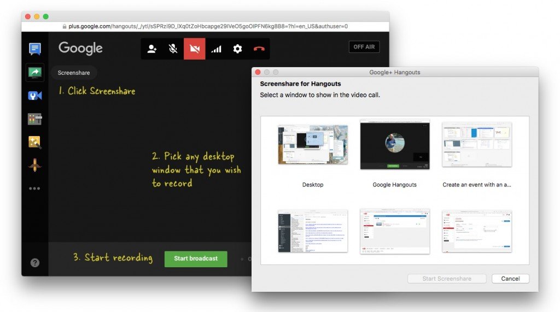Close the browser window with red button

point(28,16)
